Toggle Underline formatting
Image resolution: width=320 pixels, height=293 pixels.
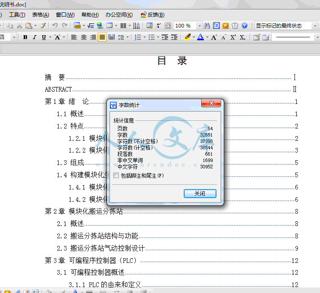tap(44, 37)
